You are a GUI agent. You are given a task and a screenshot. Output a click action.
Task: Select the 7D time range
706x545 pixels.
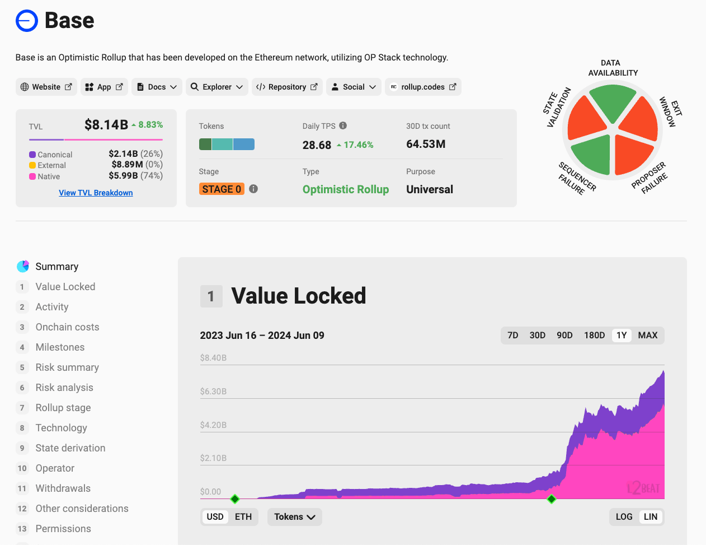pos(513,335)
